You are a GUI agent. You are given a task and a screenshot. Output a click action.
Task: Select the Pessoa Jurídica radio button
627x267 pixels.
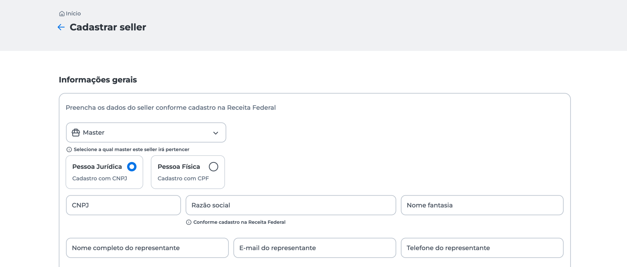tap(132, 167)
